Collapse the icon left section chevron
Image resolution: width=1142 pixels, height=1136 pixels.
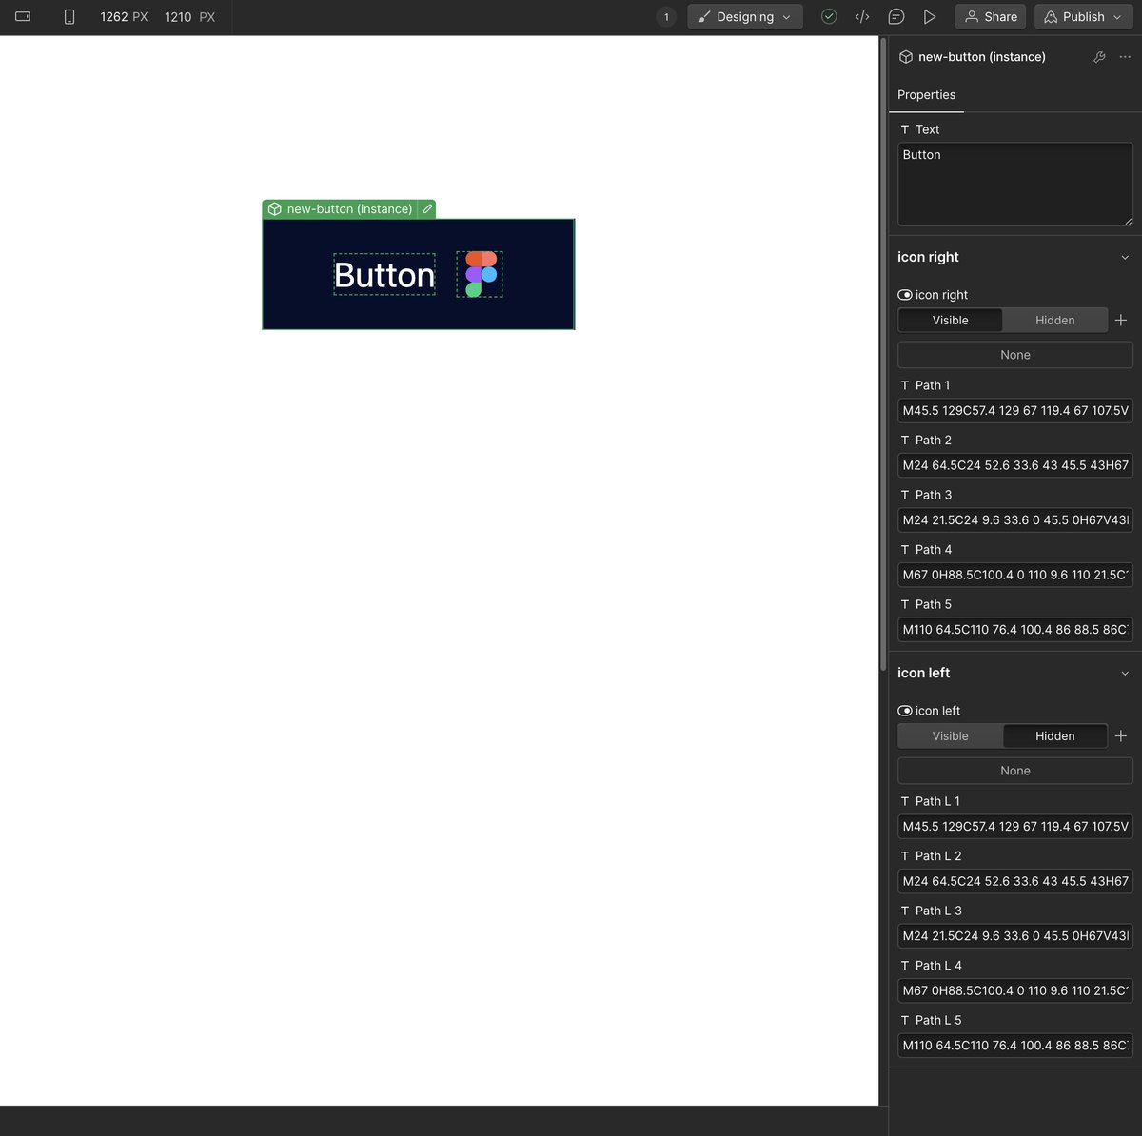click(1125, 674)
